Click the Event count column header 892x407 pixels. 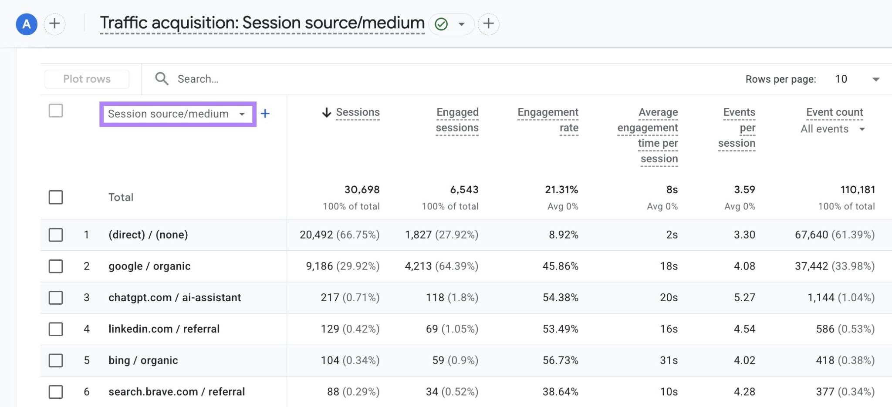(835, 112)
